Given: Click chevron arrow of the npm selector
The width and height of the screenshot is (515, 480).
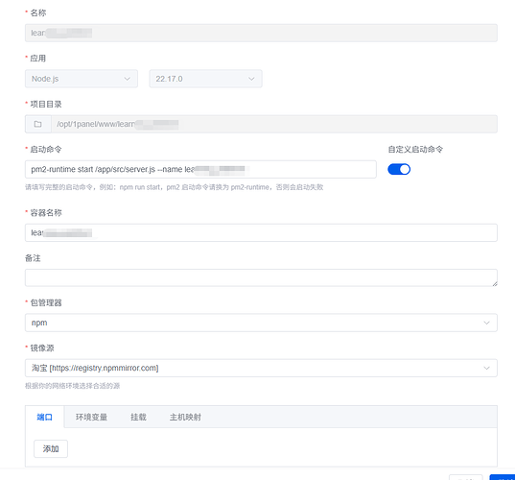Looking at the screenshot, I should click(486, 323).
